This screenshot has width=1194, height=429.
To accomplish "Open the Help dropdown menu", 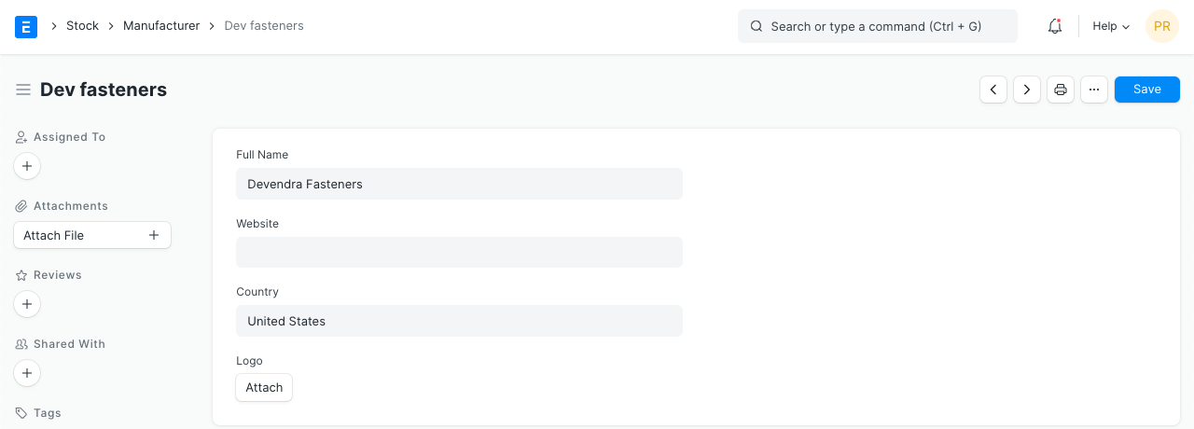I will [1111, 26].
